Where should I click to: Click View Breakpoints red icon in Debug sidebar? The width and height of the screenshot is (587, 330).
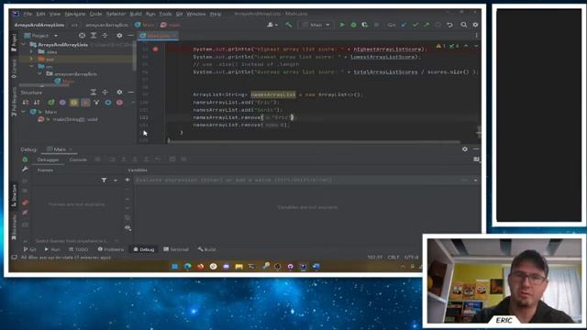pos(25,203)
